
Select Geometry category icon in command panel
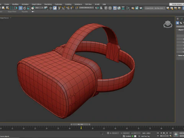tap(177, 23)
